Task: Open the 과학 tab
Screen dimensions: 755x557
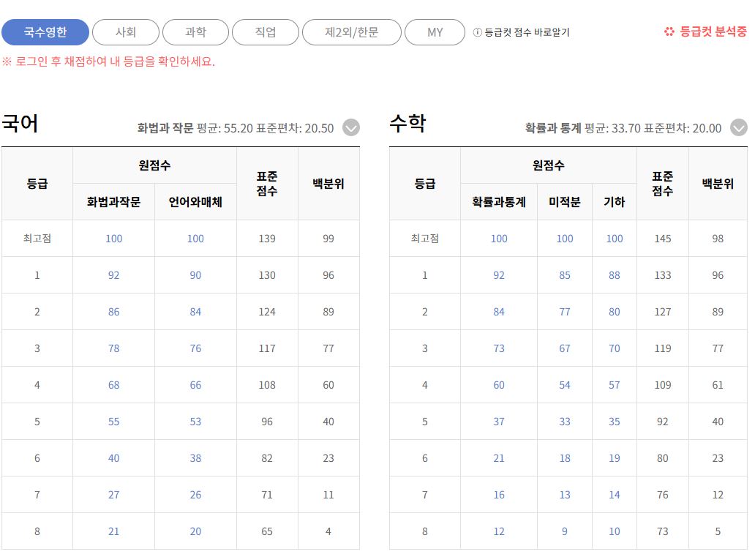Action: [x=195, y=32]
